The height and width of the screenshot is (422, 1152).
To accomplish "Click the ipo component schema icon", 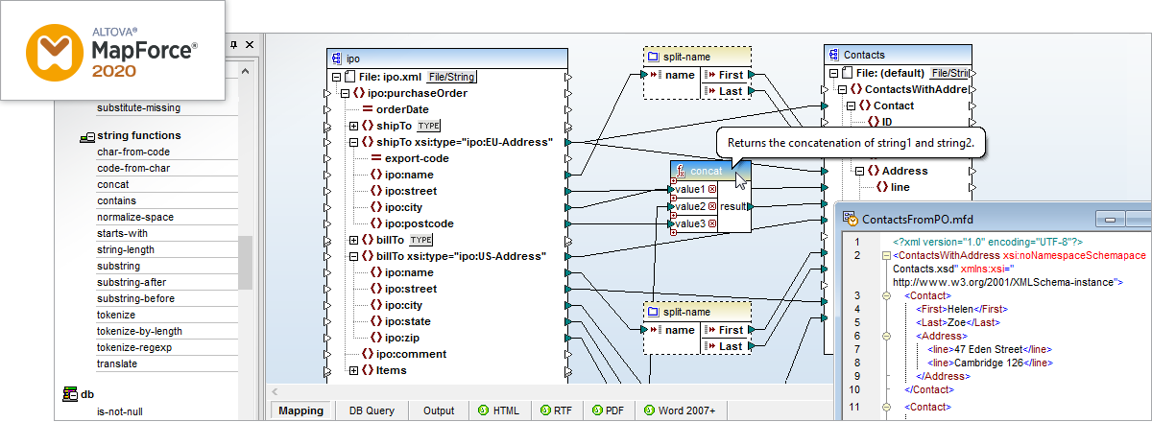I will 336,58.
